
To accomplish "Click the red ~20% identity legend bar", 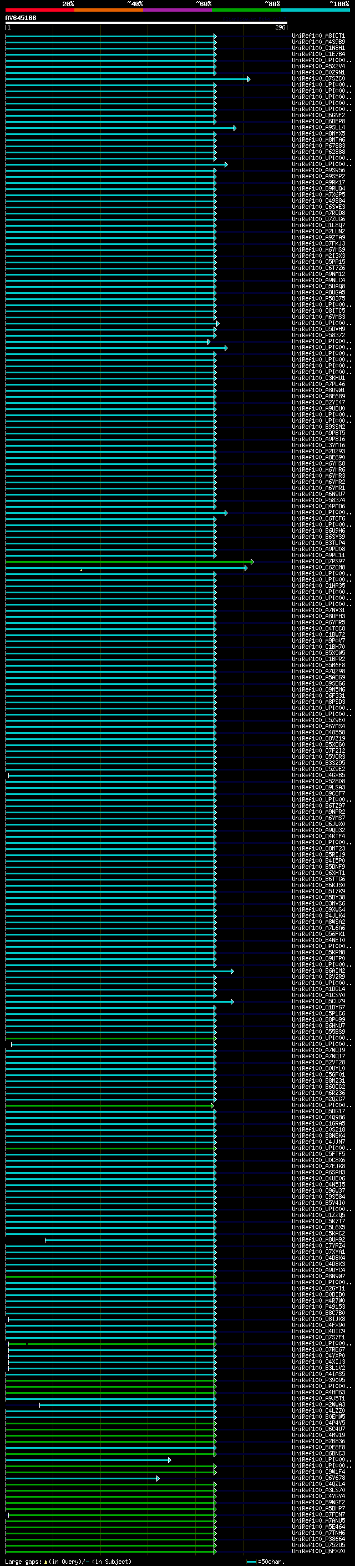I will (x=39, y=10).
